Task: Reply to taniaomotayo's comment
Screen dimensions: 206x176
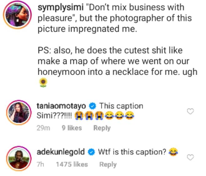Action: 102,128
